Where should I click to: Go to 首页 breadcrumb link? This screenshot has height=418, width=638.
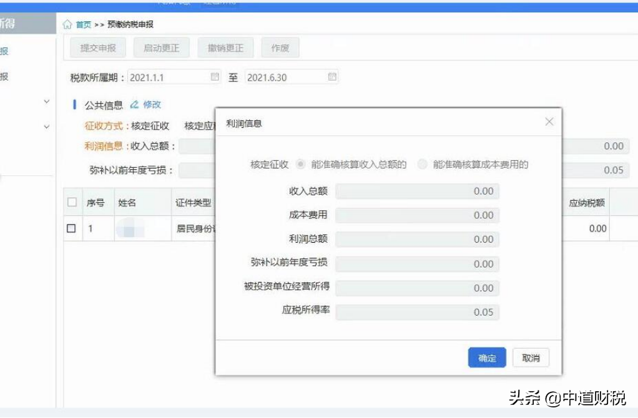(84, 24)
